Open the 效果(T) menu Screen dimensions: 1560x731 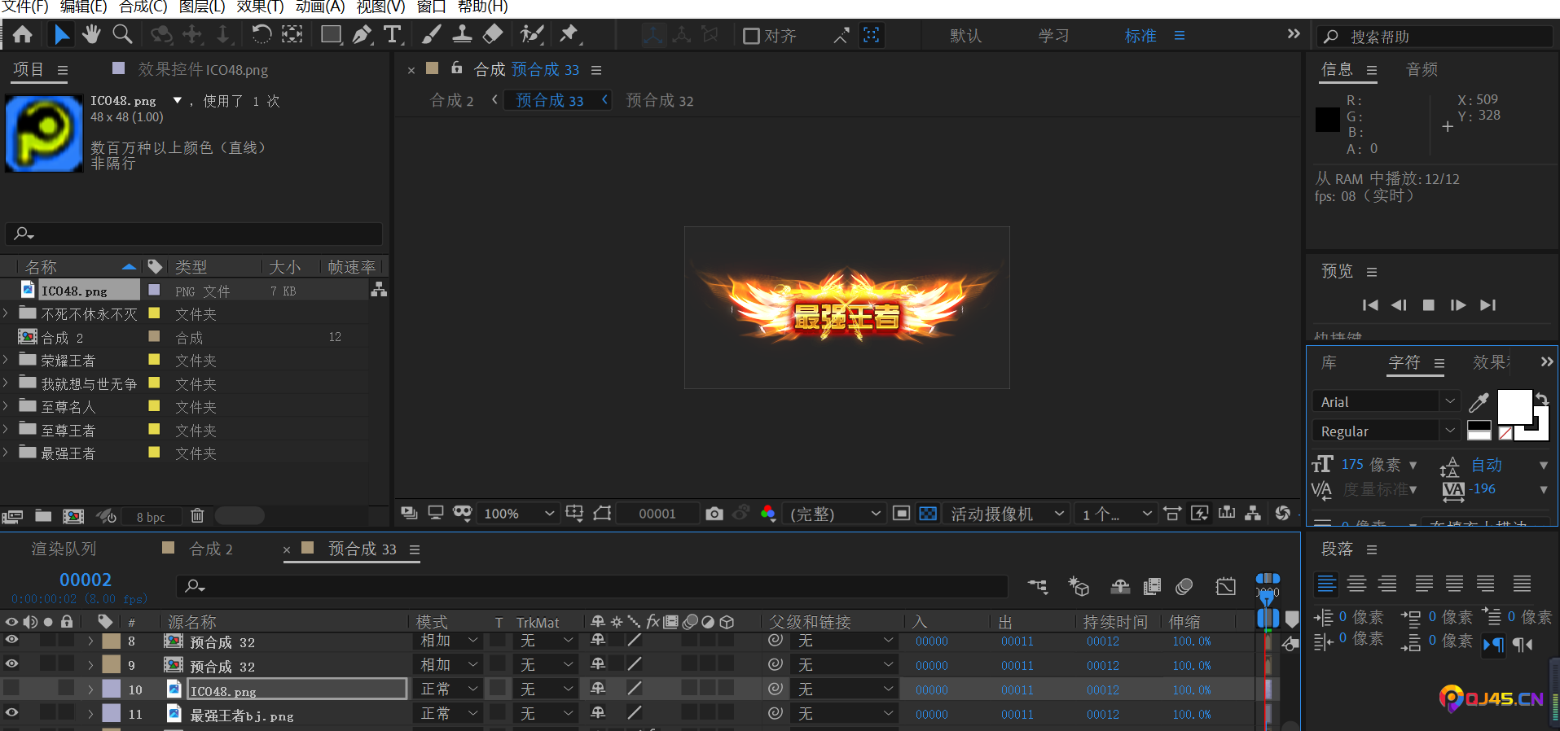(260, 7)
